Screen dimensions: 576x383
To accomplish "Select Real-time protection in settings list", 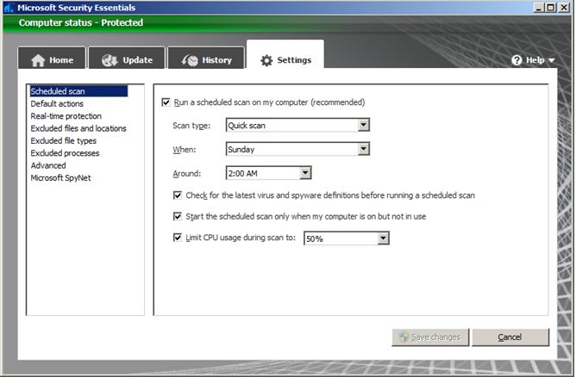I will (66, 116).
